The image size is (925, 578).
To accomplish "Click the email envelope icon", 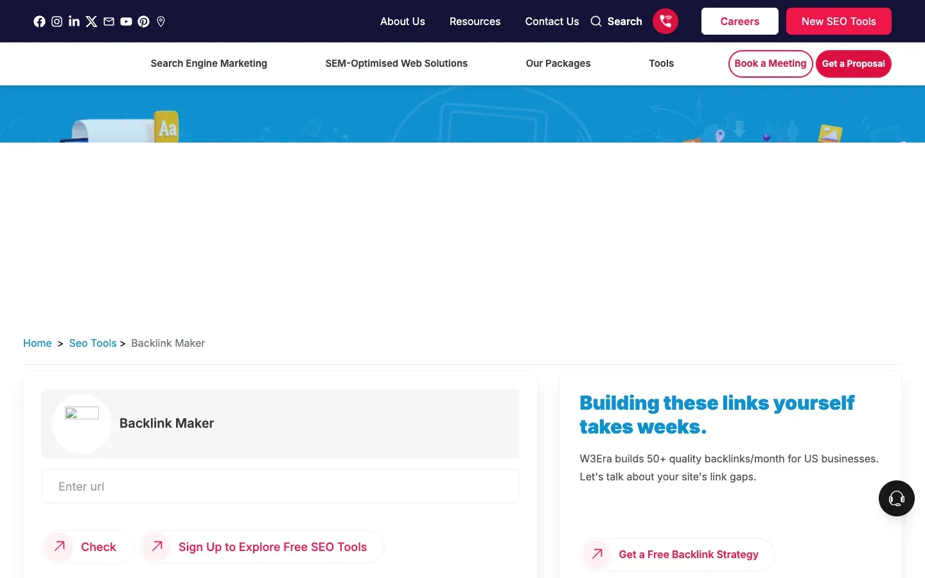I will (x=109, y=21).
